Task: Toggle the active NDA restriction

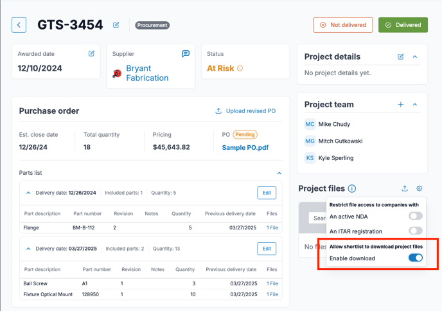Action: 416,217
